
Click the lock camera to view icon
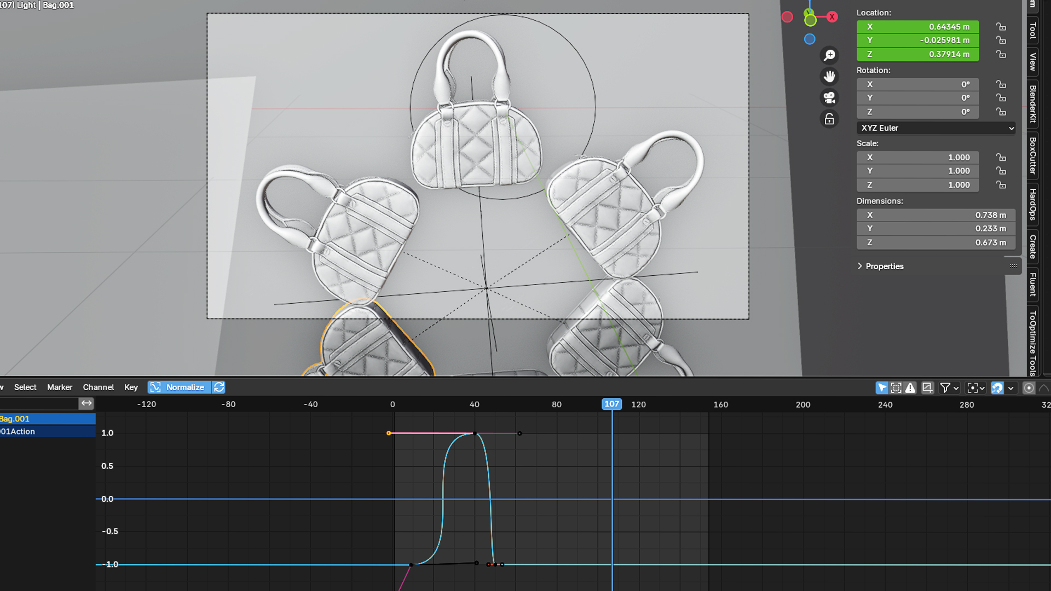[830, 119]
